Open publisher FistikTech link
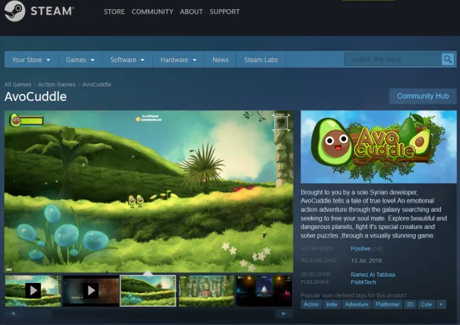The image size is (460, 325). [x=363, y=282]
